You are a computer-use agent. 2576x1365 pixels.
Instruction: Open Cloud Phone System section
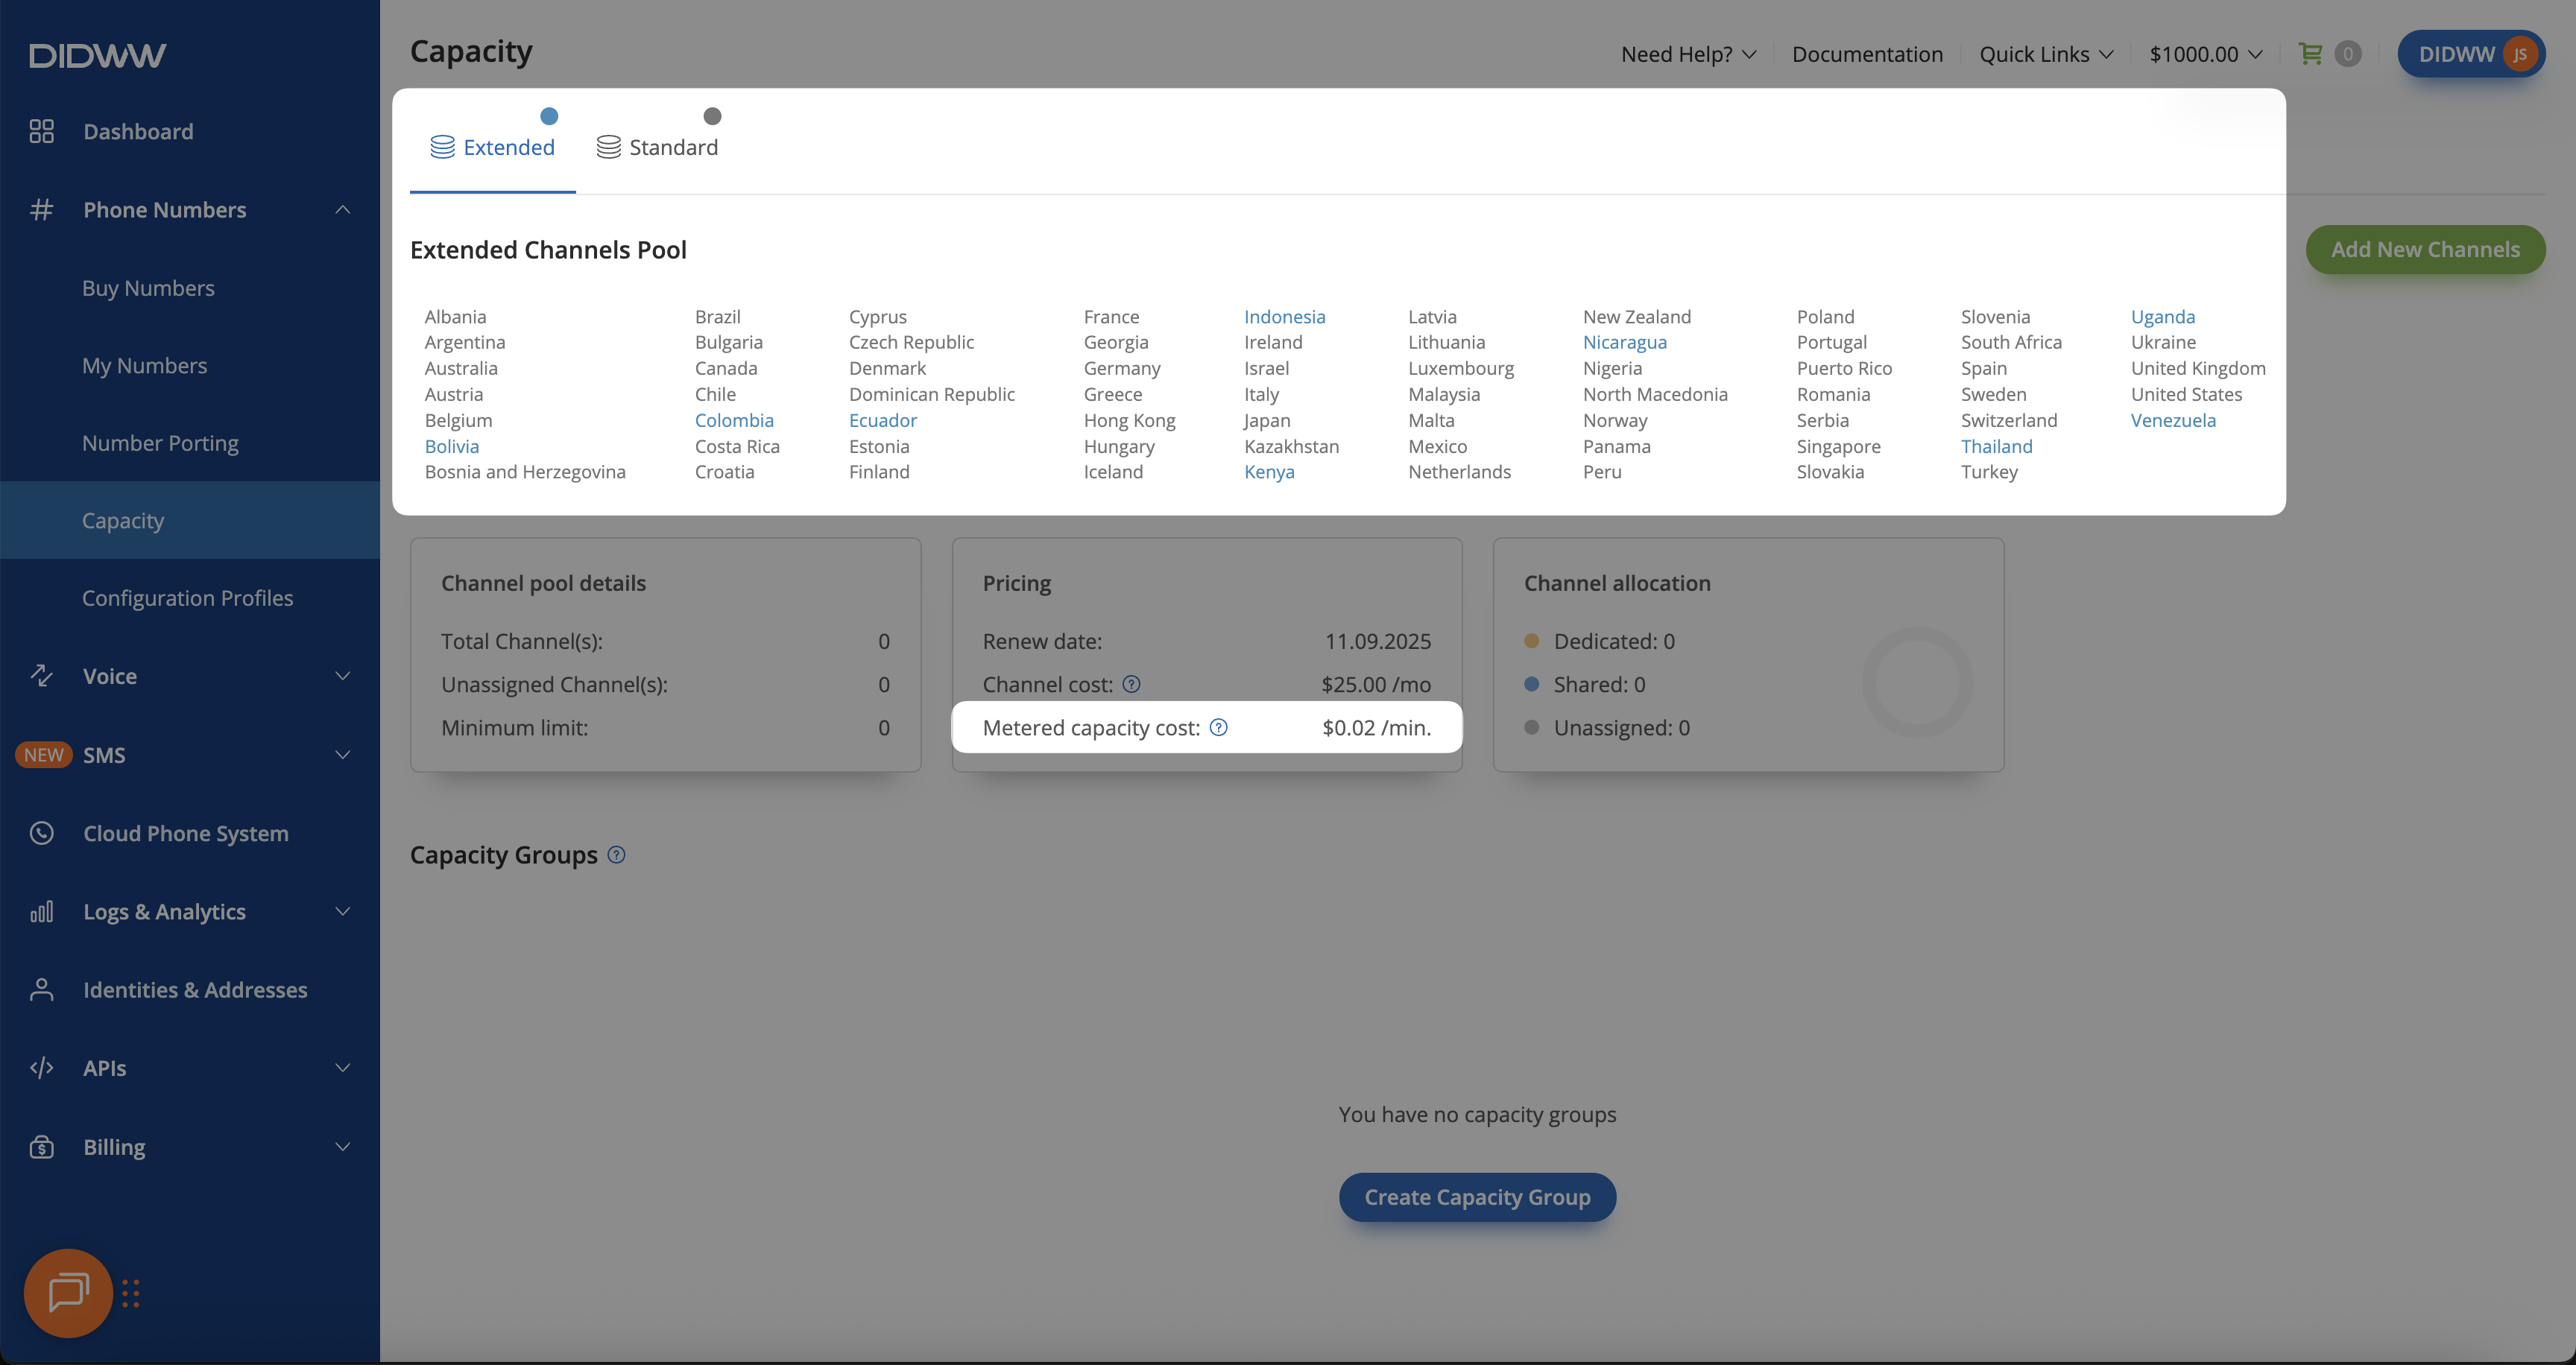click(x=185, y=832)
